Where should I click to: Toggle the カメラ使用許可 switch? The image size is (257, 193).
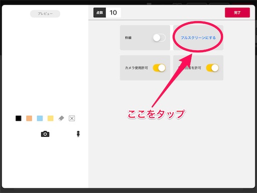[x=159, y=68]
